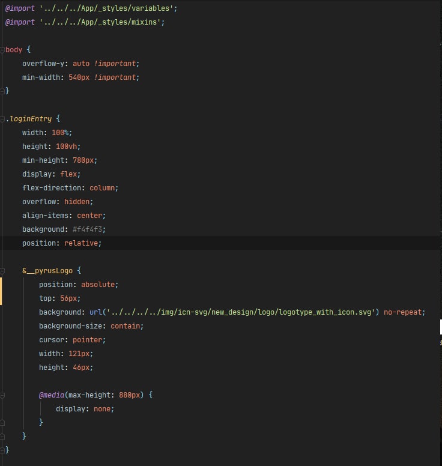Click the align-items: center declaration
This screenshot has width=442, height=466.
[64, 216]
